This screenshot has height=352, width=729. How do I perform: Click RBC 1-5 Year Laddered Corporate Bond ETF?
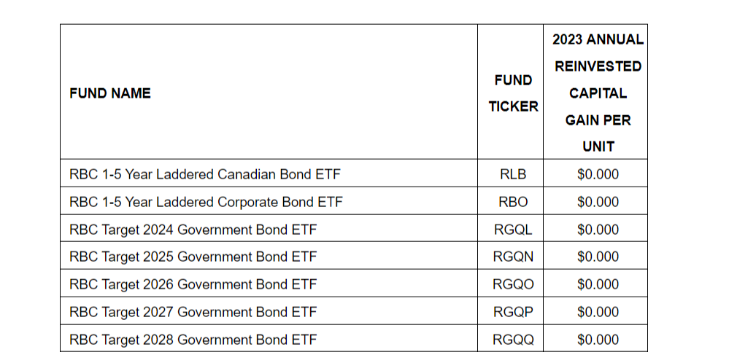click(x=206, y=202)
